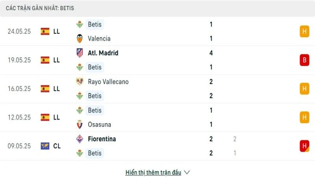
Task: Open the 'Hiển thị thêm trận đấu' link
Action: pyautogui.click(x=153, y=172)
